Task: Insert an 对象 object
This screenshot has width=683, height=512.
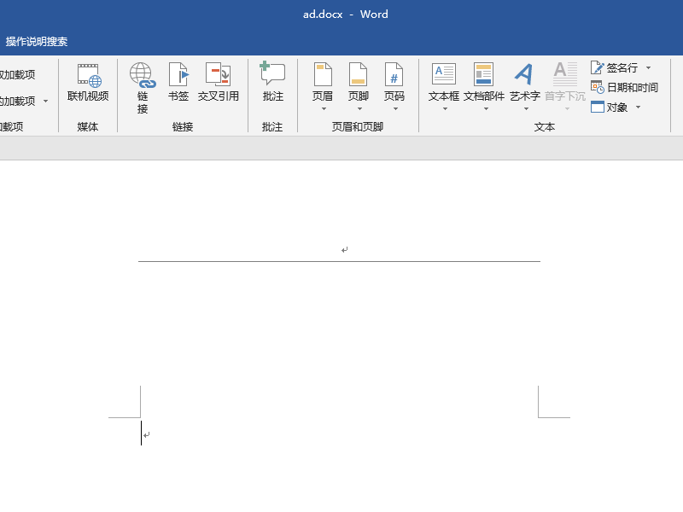Action: pyautogui.click(x=610, y=108)
